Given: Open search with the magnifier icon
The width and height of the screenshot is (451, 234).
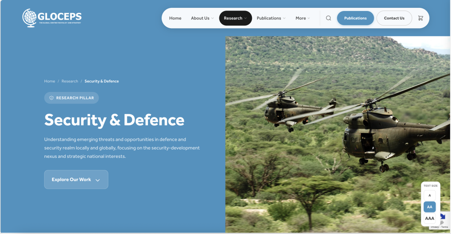Looking at the screenshot, I should pyautogui.click(x=329, y=18).
